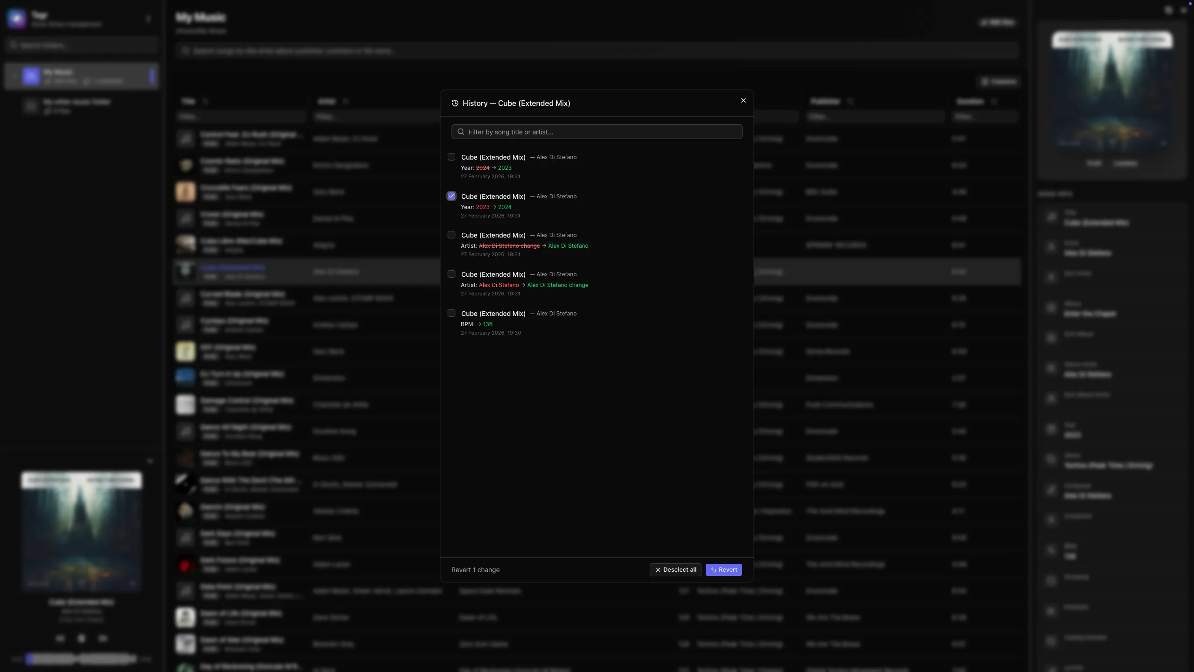The height and width of the screenshot is (672, 1194).
Task: Click the undo arrow icon inside Revert button
Action: point(714,570)
